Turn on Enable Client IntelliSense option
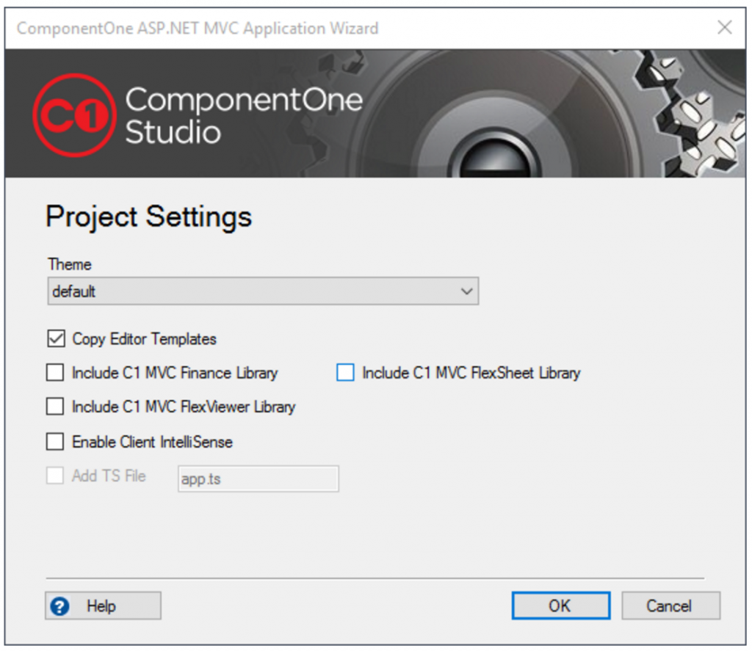The image size is (752, 651). (x=55, y=442)
